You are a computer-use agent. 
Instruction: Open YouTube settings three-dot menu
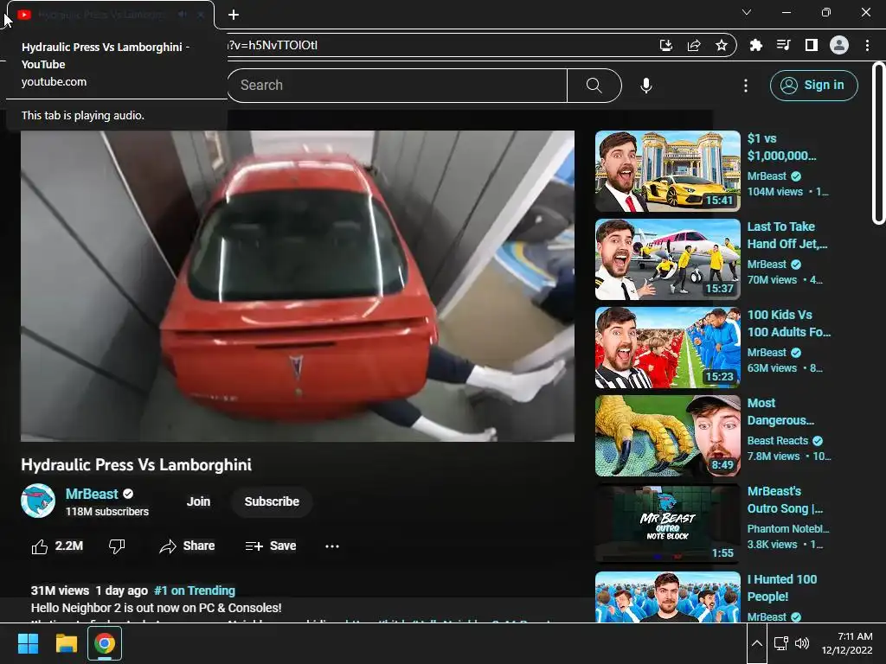pyautogui.click(x=746, y=86)
